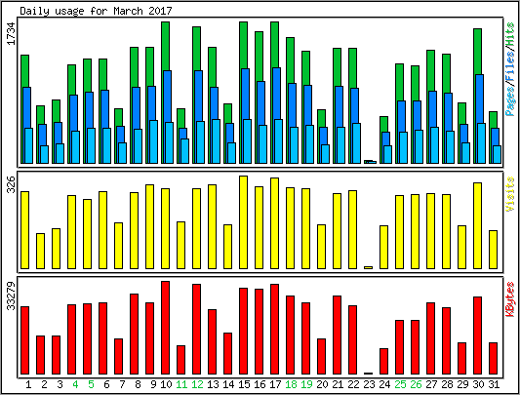Click green weekend day label 18
520x395 pixels.
tap(291, 384)
